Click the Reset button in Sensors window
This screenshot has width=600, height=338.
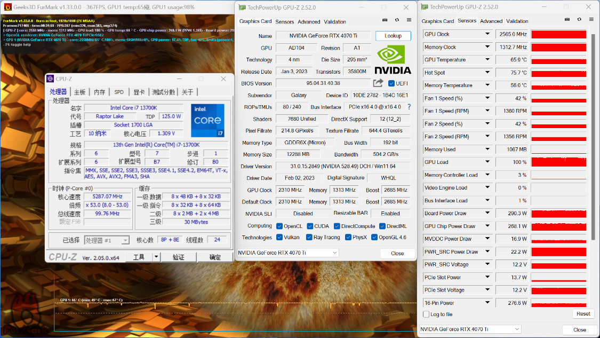pos(583,313)
